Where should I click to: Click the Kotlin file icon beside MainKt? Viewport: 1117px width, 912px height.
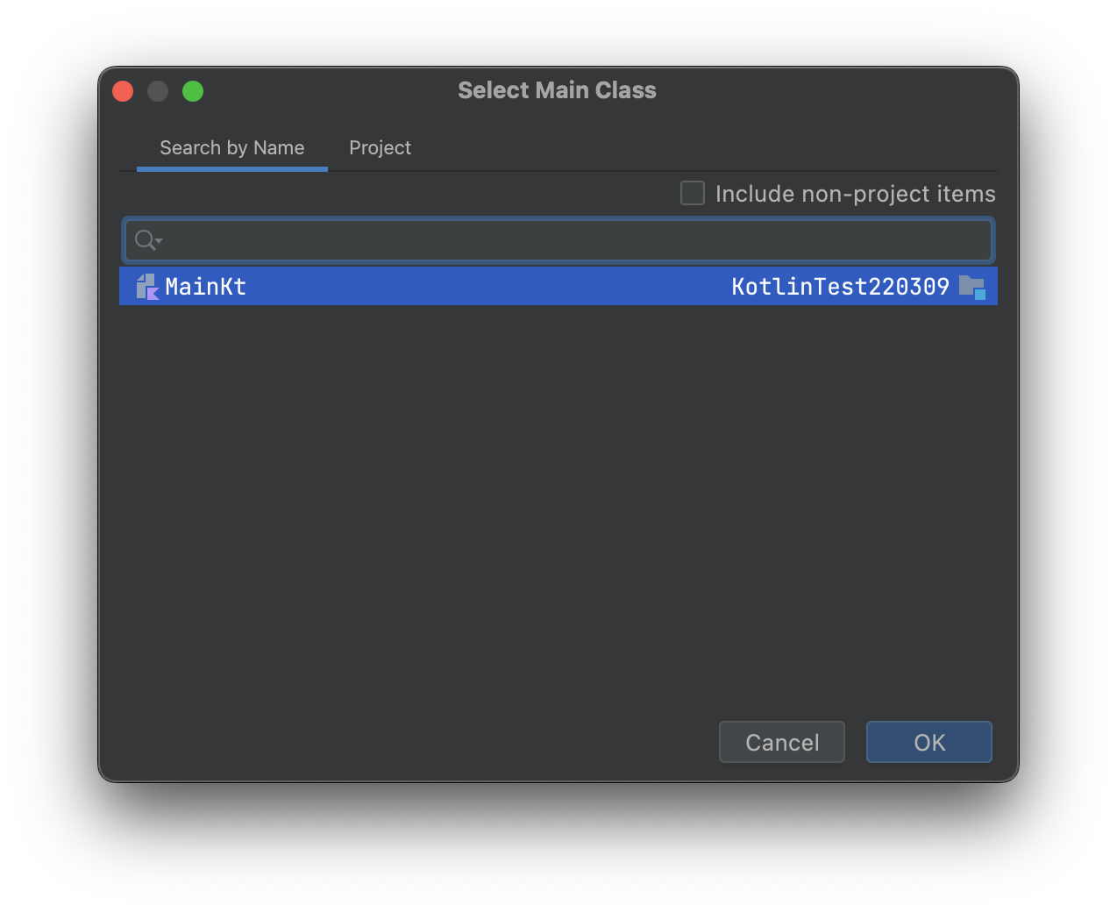click(147, 287)
